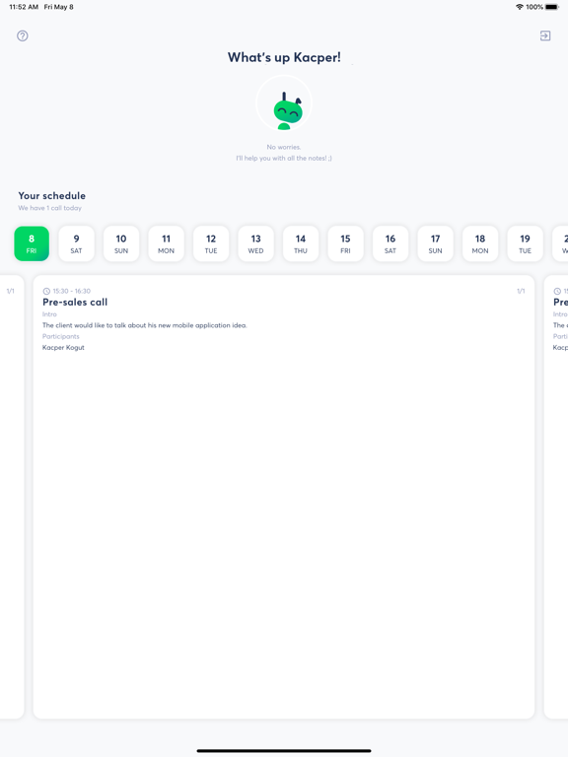This screenshot has width=568, height=757.
Task: Click the clock icon beside 15:30 - 16:30
Action: tap(46, 291)
